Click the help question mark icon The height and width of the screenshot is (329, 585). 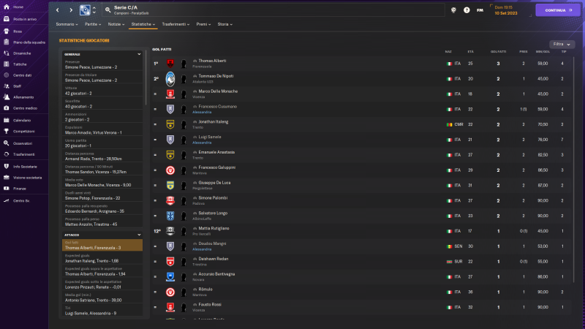pos(467,10)
